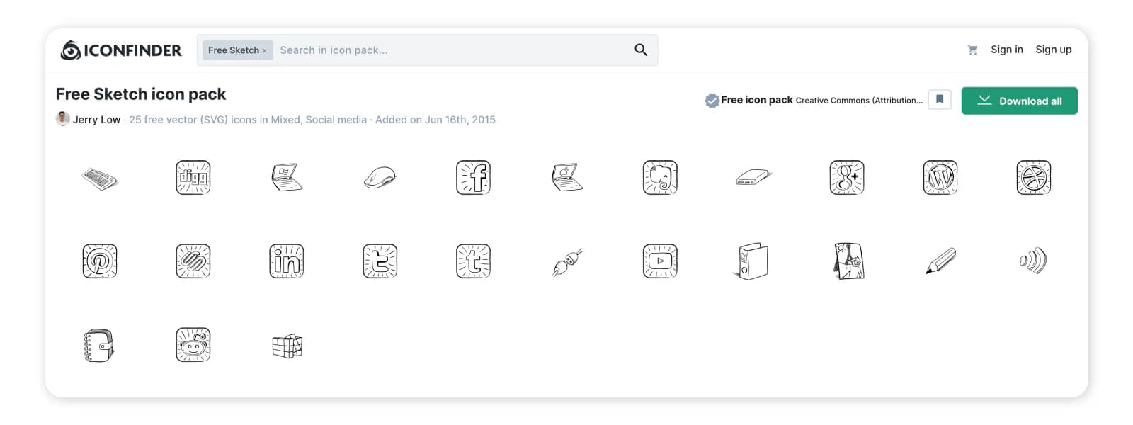Open the power plug sketch icon
Screen dimensions: 1133x425
click(x=568, y=262)
